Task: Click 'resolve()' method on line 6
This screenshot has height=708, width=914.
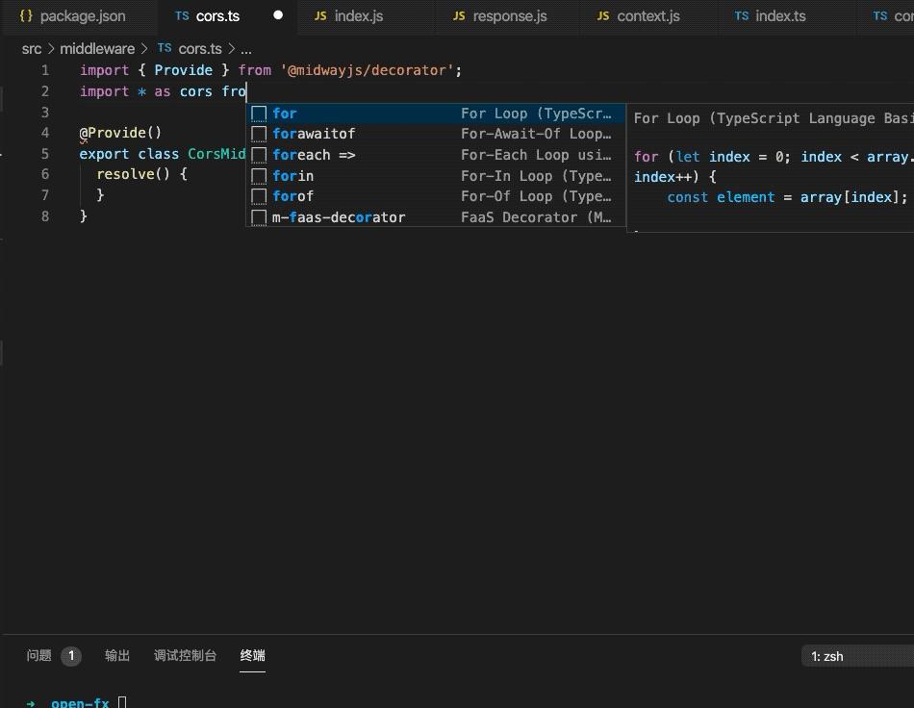Action: tap(133, 174)
